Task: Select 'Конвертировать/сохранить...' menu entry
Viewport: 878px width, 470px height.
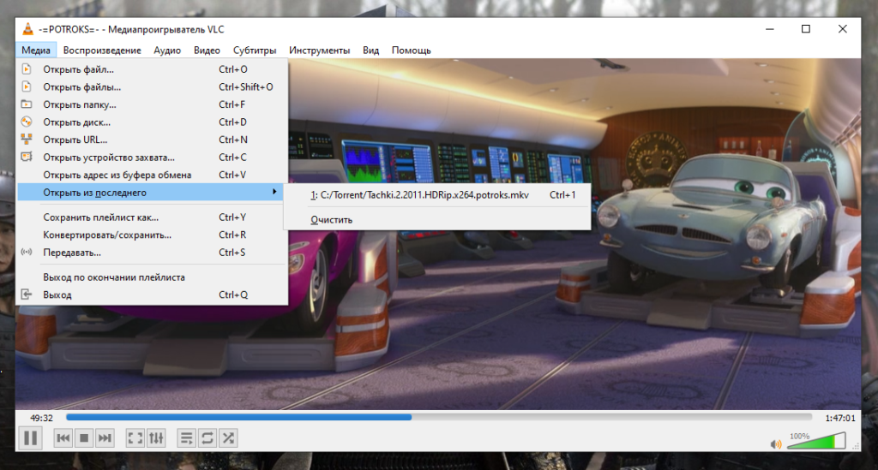Action: [107, 235]
